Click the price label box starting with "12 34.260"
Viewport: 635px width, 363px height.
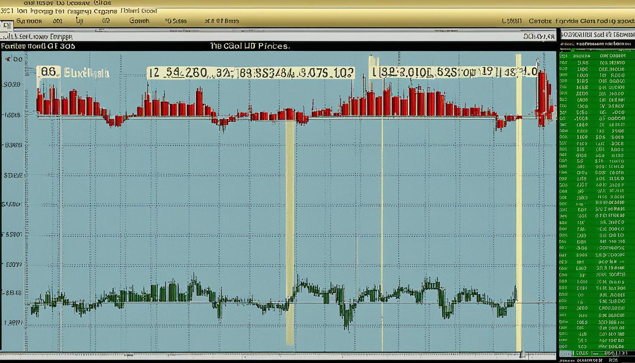250,73
